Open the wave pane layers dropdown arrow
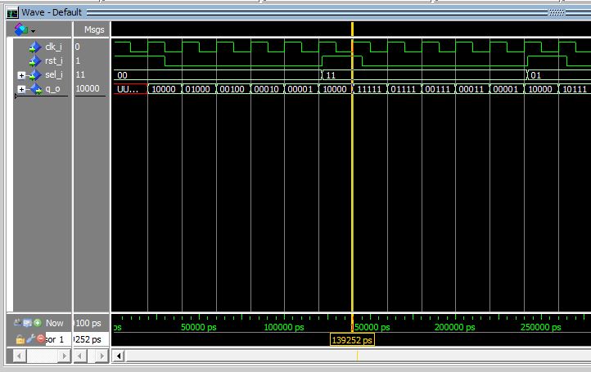This screenshot has width=591, height=372. point(34,30)
